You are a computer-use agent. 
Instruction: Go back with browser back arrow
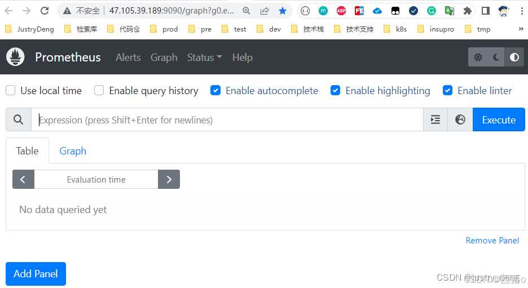pyautogui.click(x=9, y=11)
